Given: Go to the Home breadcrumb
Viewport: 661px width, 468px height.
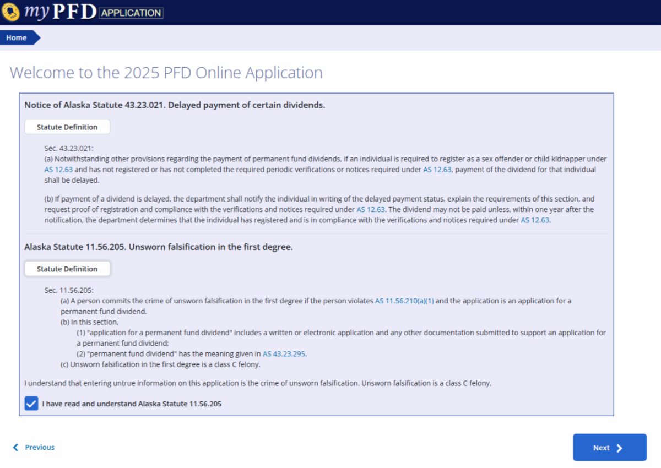Looking at the screenshot, I should coord(17,38).
